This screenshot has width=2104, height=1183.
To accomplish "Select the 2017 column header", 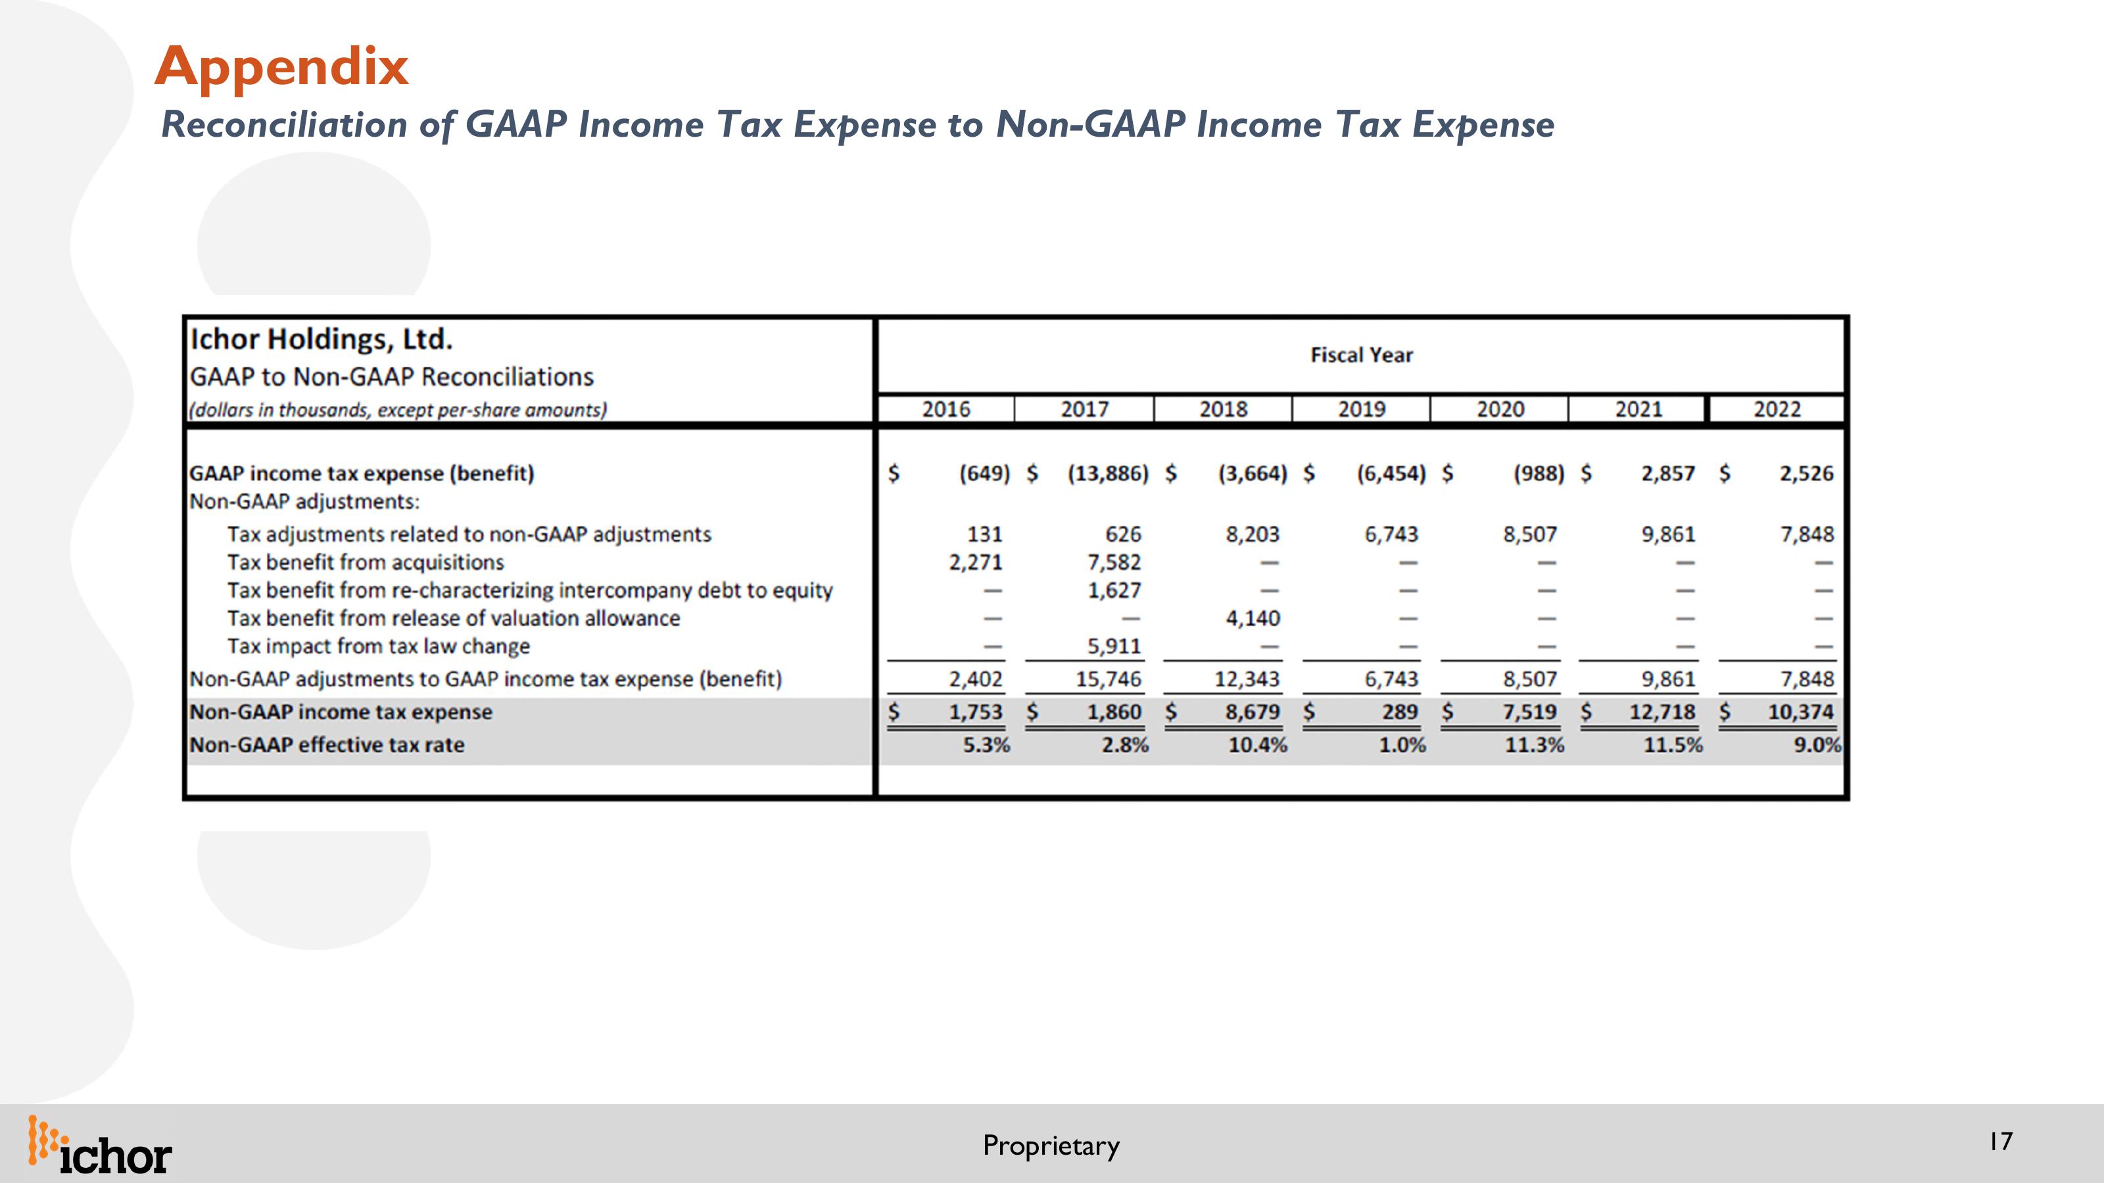I will (x=1085, y=409).
